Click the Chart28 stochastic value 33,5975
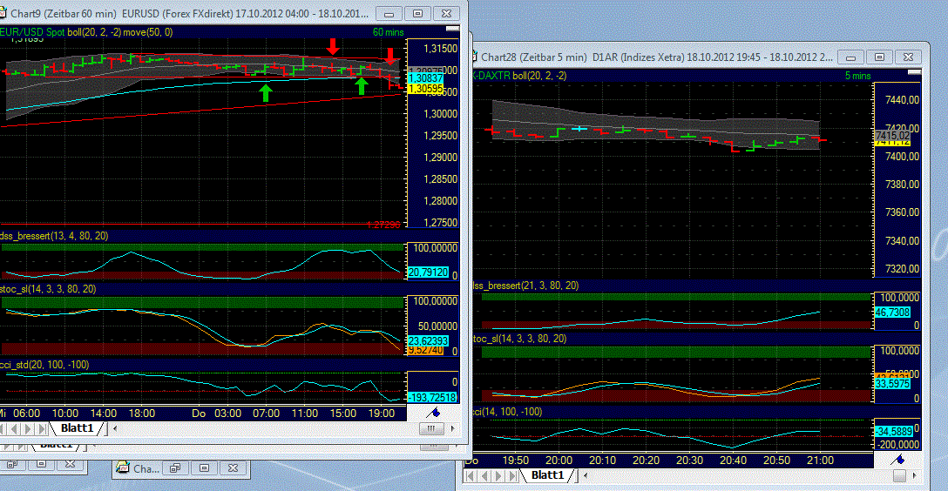Screen dimensions: 948x491 [892, 384]
